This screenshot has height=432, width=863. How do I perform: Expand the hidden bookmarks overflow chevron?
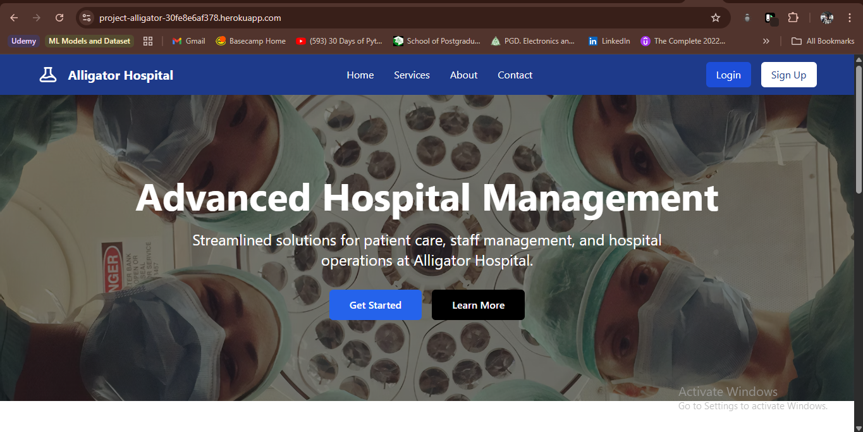click(766, 41)
